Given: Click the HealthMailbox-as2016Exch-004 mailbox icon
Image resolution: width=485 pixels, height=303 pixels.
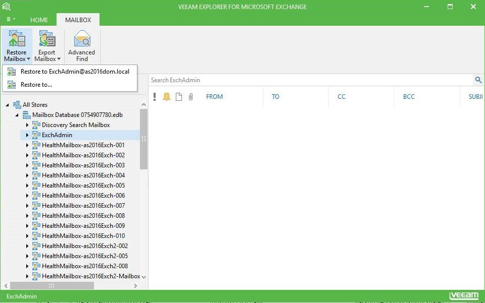Looking at the screenshot, I should tap(36, 175).
